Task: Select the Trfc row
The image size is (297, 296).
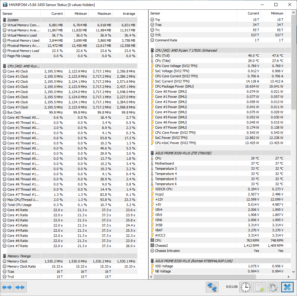Action: click(220, 35)
